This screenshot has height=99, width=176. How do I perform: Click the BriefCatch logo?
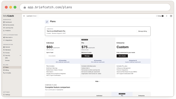pos(8,16)
